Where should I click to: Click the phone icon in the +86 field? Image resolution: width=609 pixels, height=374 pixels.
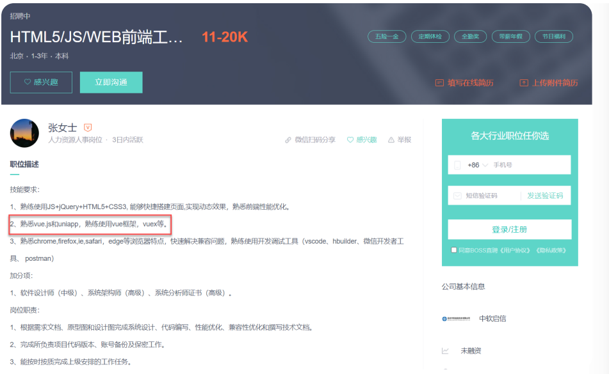click(457, 164)
